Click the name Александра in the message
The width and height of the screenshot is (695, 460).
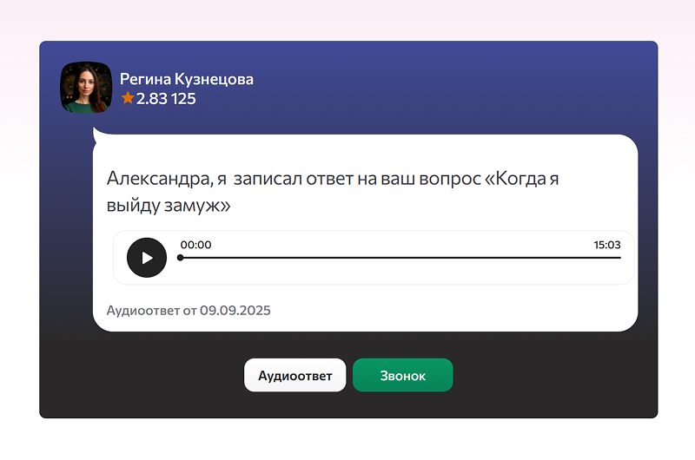coord(157,179)
